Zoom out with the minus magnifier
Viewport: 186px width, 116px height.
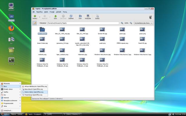[x=122, y=23]
